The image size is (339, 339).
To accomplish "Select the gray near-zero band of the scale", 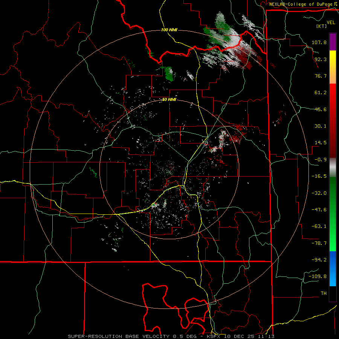I will click(x=333, y=167).
